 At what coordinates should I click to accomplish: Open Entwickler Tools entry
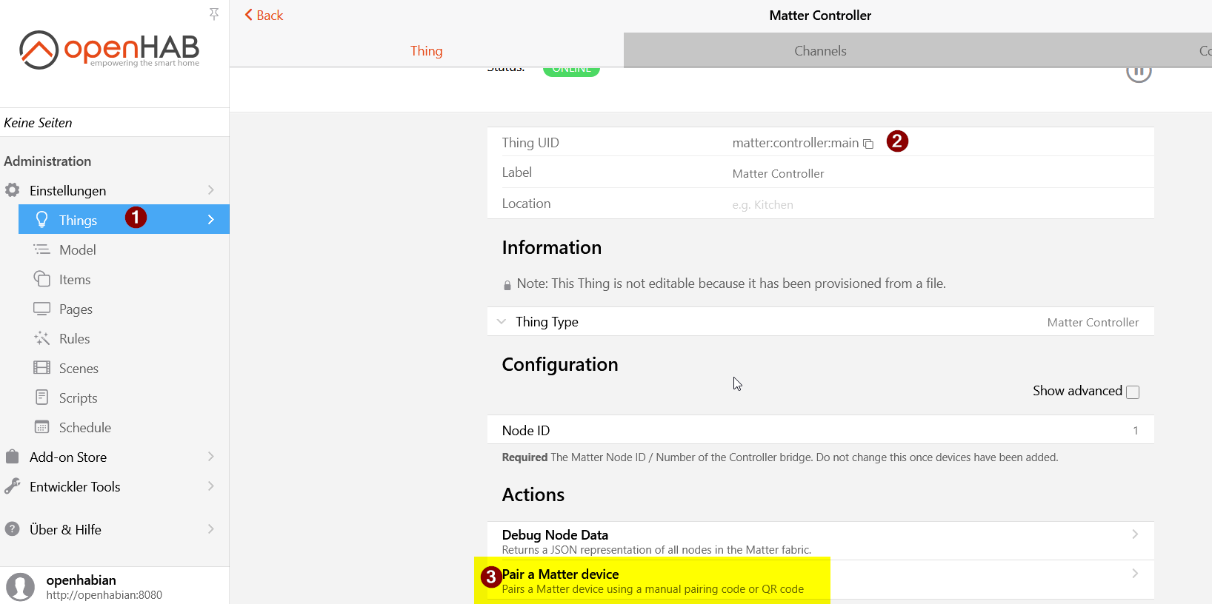tap(115, 486)
